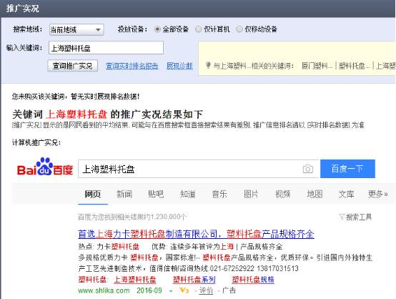396x299 pixels.
Task: Click the Baidu logo
Action: click(45, 167)
